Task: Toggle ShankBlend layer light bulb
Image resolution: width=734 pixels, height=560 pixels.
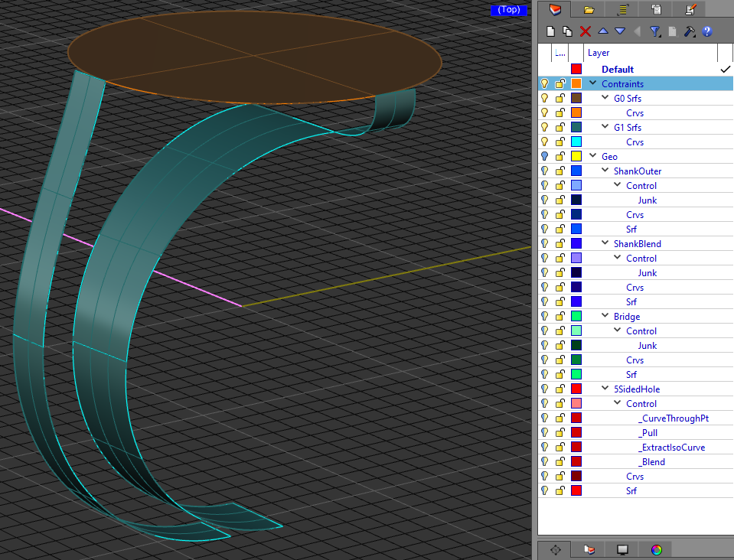Action: pyautogui.click(x=545, y=244)
